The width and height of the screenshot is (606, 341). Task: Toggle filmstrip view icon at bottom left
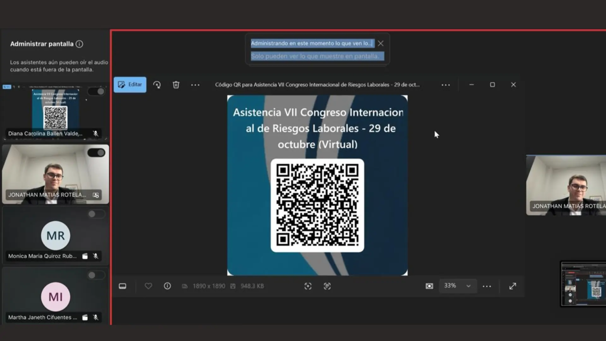click(x=122, y=286)
